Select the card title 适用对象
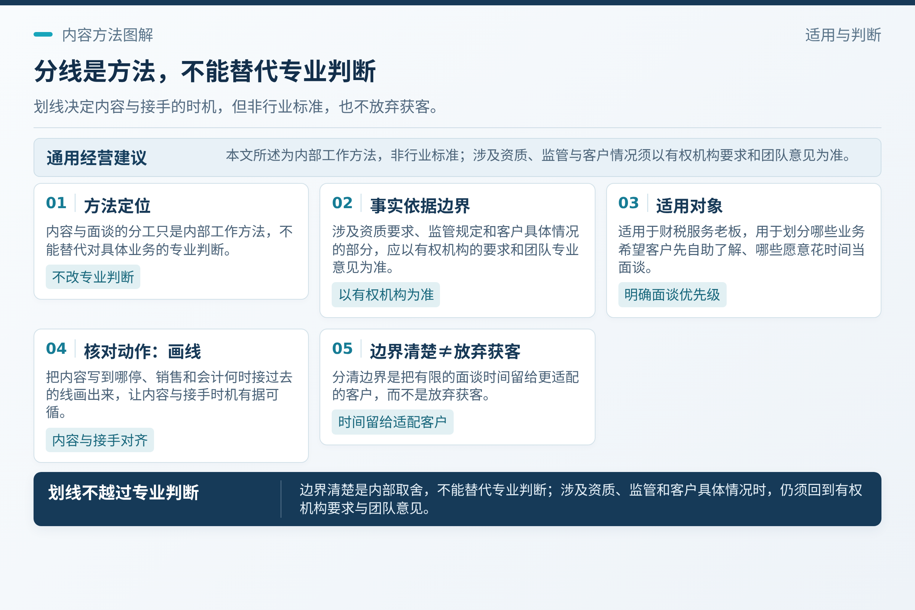Viewport: 915px width, 610px height. [x=689, y=206]
